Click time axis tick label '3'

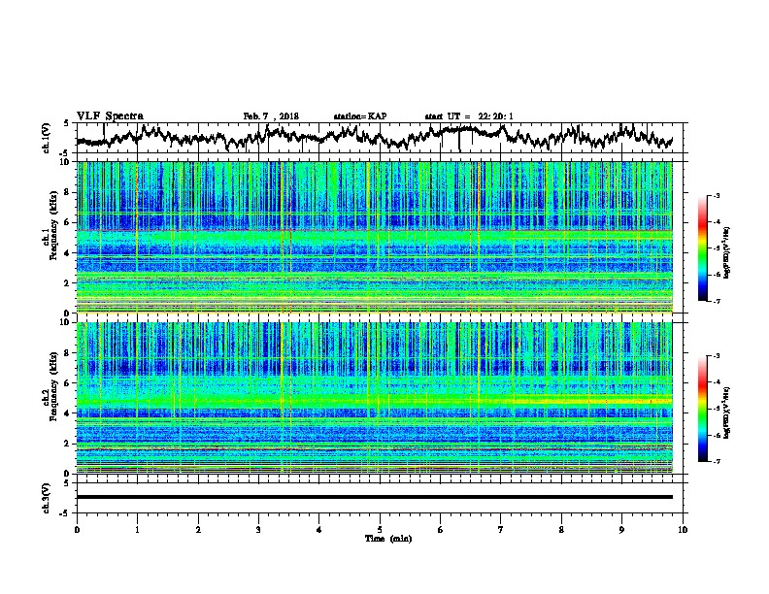point(258,530)
